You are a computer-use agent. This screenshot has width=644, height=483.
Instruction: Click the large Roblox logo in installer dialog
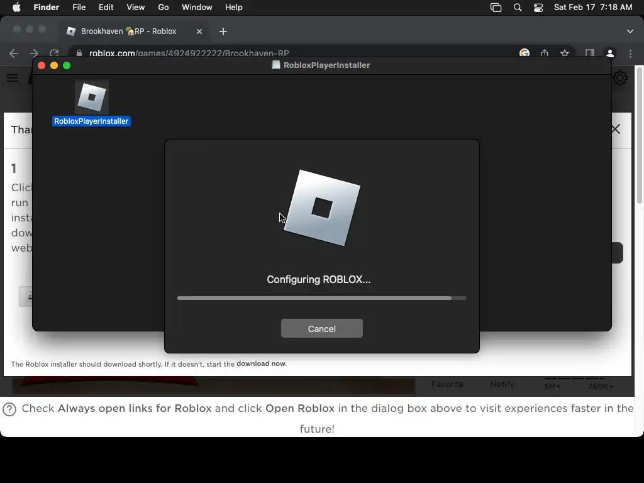pos(322,208)
